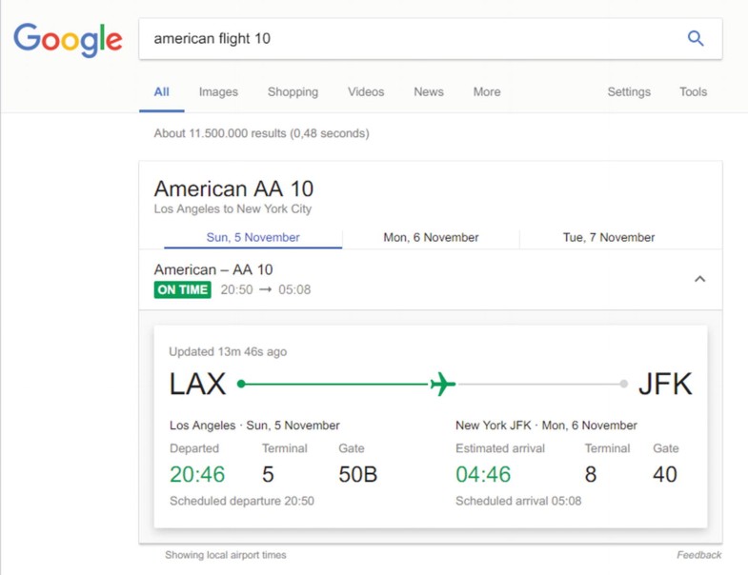Viewport: 748px width, 575px height.
Task: Click the blue search magnifier icon
Action: (x=696, y=38)
